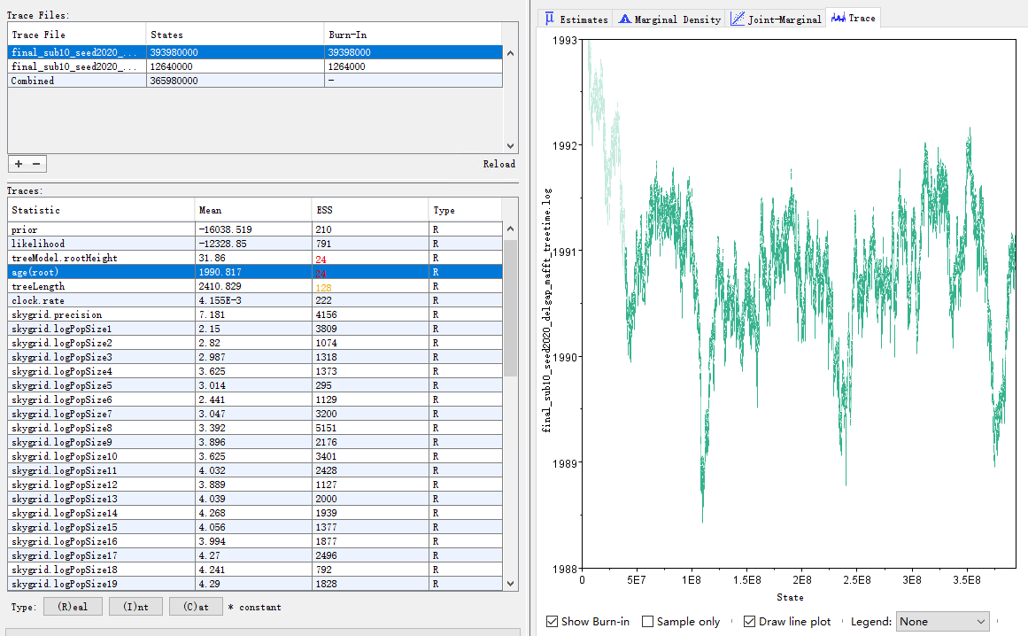
Task: Click the histogram icon on Marginal Density tab
Action: [x=626, y=17]
